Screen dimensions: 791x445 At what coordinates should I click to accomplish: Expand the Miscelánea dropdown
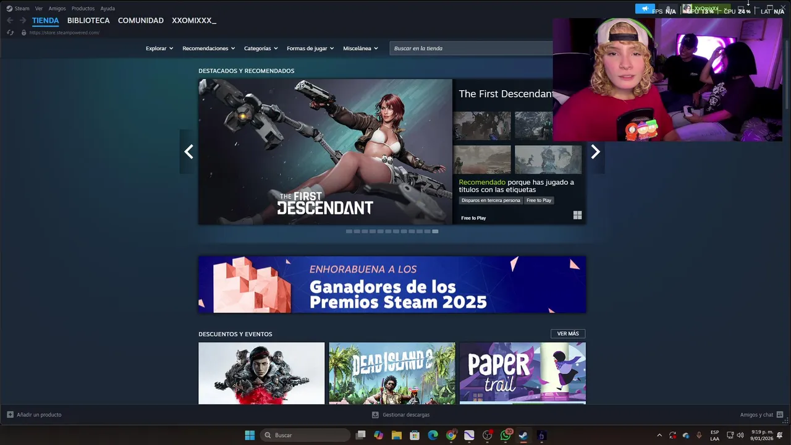point(360,48)
